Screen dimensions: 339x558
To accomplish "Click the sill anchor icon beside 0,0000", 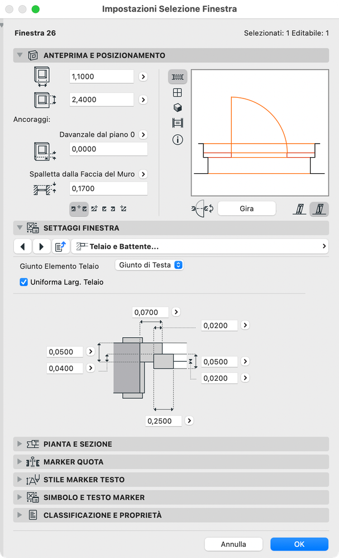I will click(x=45, y=152).
